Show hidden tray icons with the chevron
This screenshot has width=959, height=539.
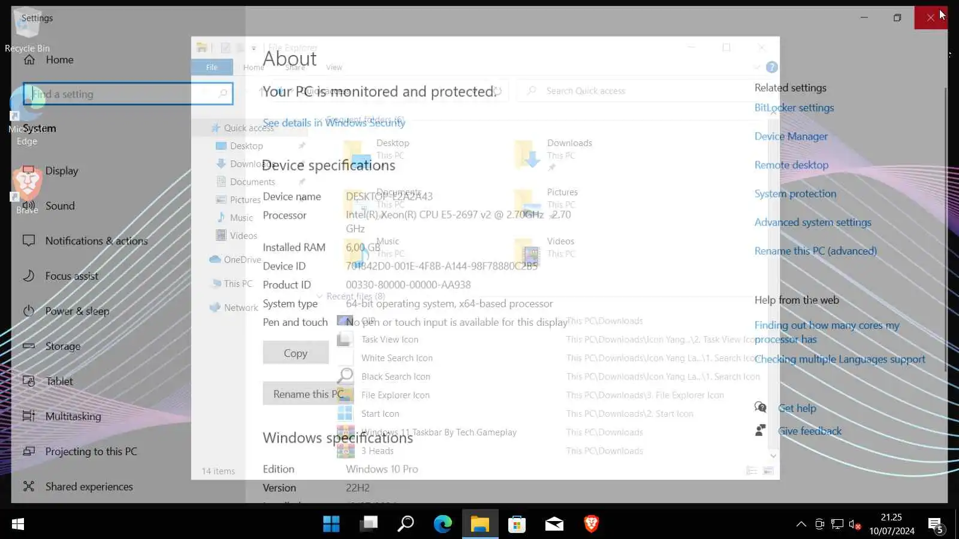pos(801,525)
